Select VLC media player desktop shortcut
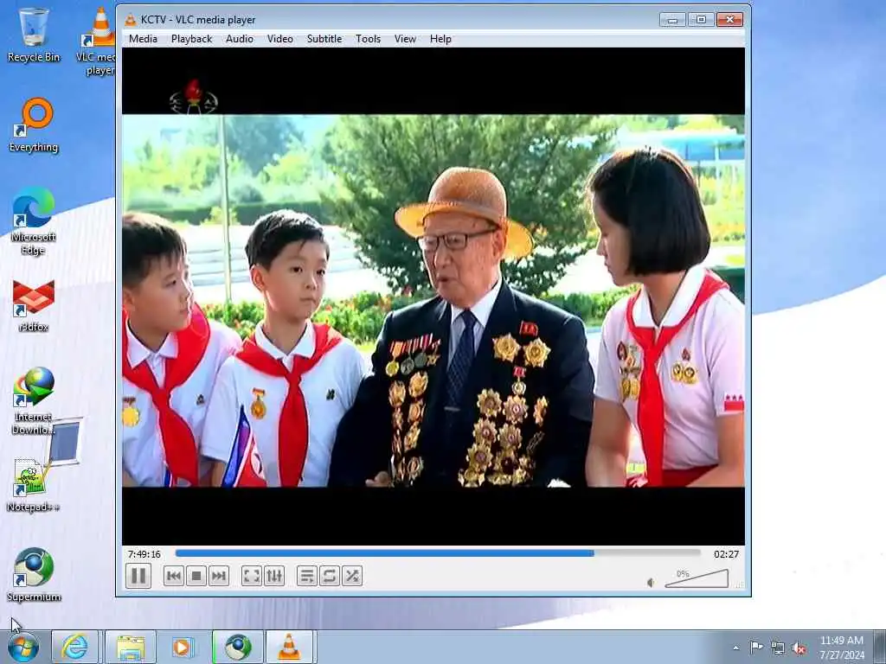This screenshot has width=886, height=664. [x=99, y=41]
